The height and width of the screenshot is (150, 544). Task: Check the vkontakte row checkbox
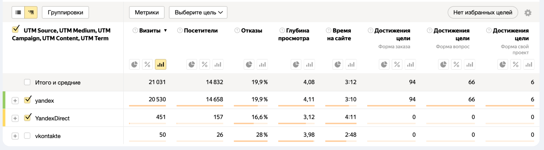pyautogui.click(x=27, y=136)
